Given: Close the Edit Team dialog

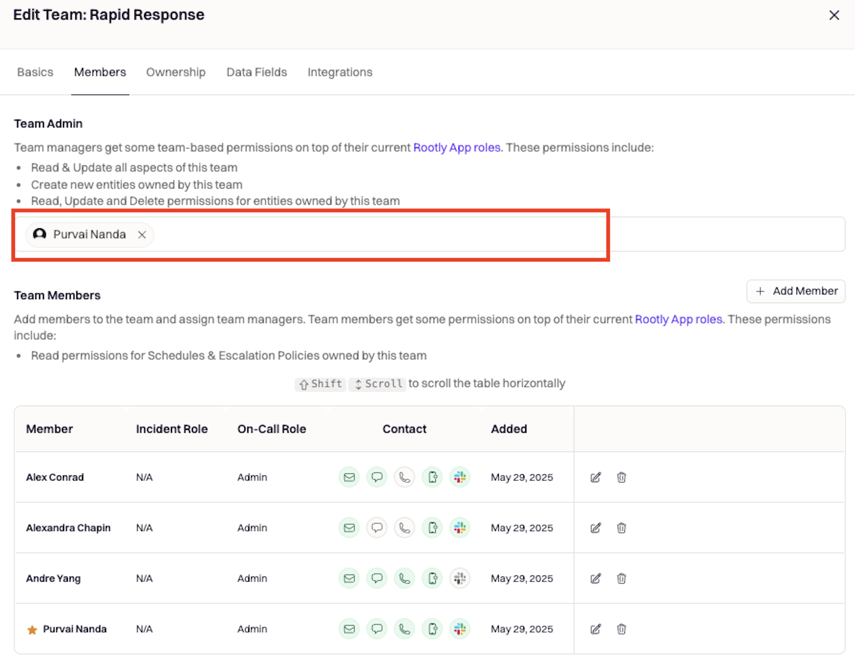Looking at the screenshot, I should tap(834, 15).
